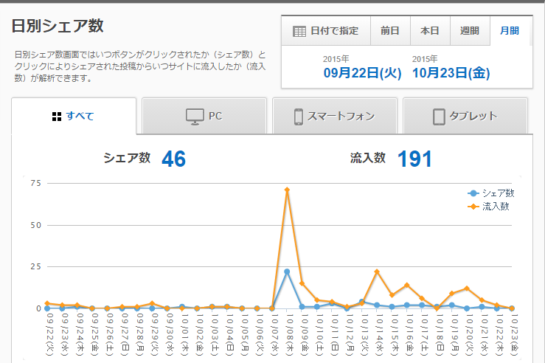Select the 前日 date range button

(x=390, y=31)
